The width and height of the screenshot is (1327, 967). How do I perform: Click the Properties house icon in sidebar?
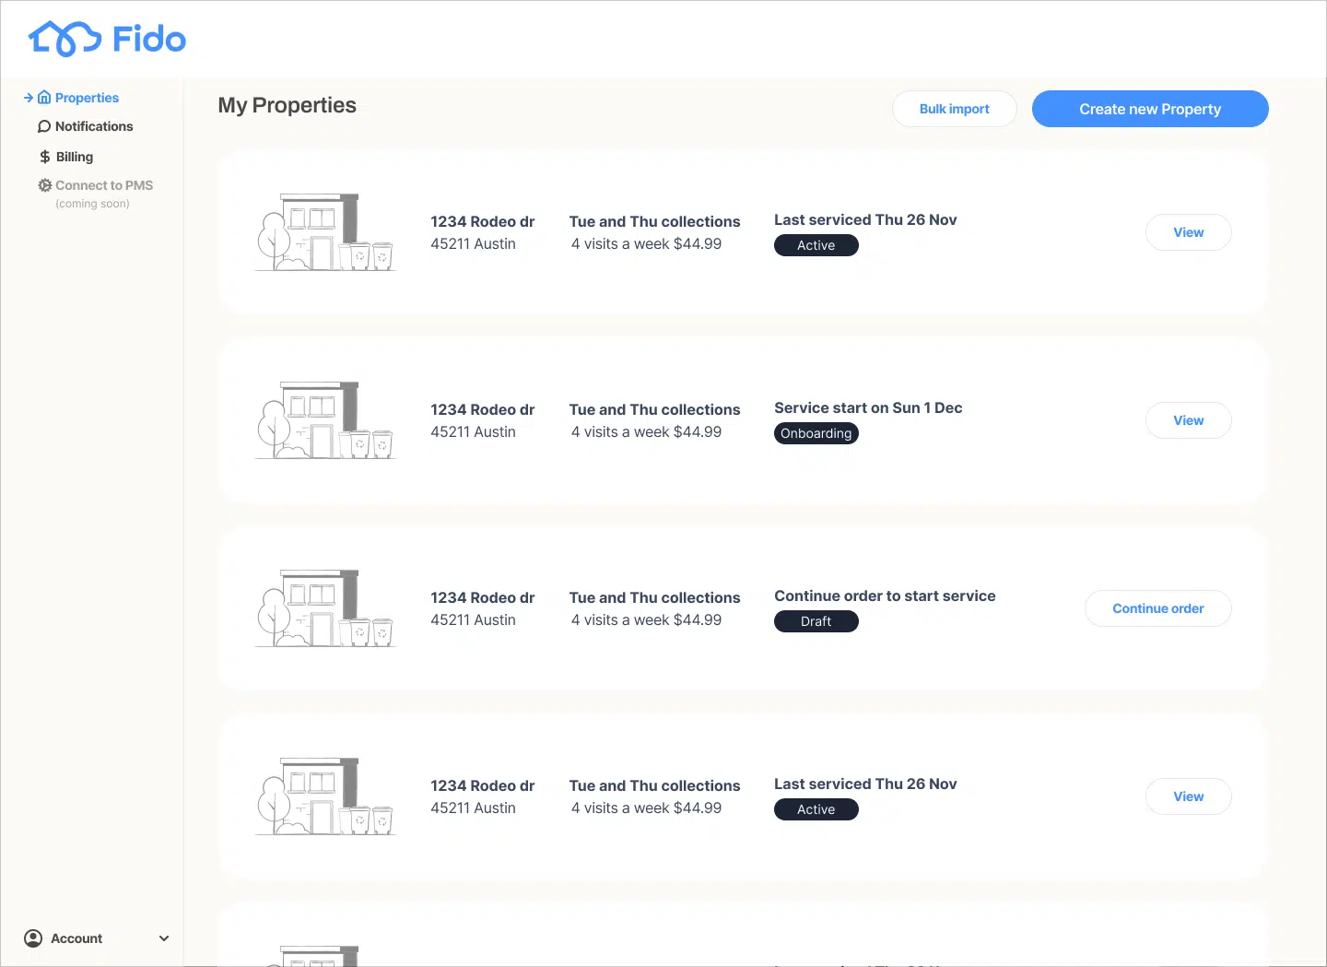tap(44, 98)
